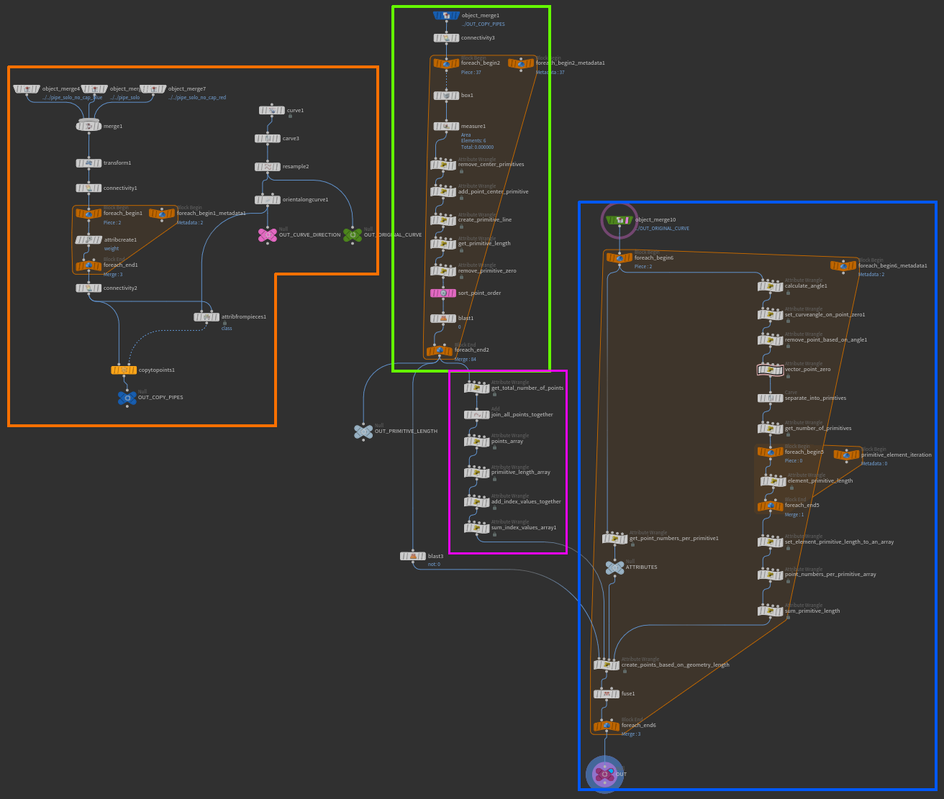Click the pink OUT_CURVE_DIRECTION null node
The image size is (944, 799).
coord(268,234)
